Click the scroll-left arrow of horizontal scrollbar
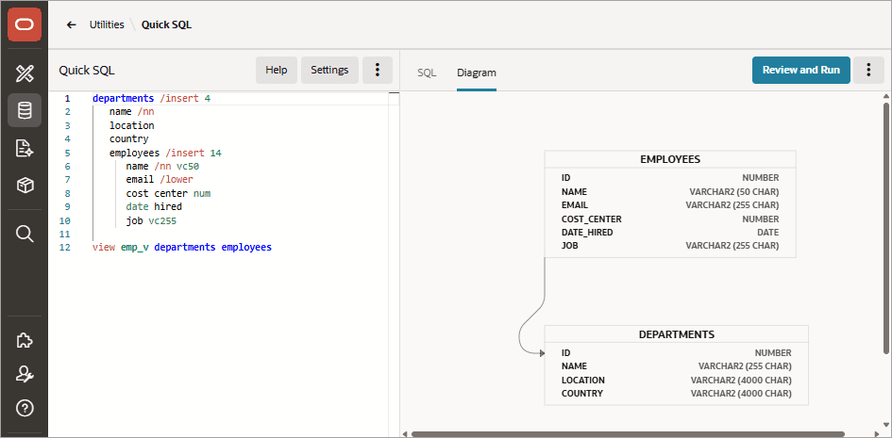This screenshot has width=892, height=438. point(405,434)
